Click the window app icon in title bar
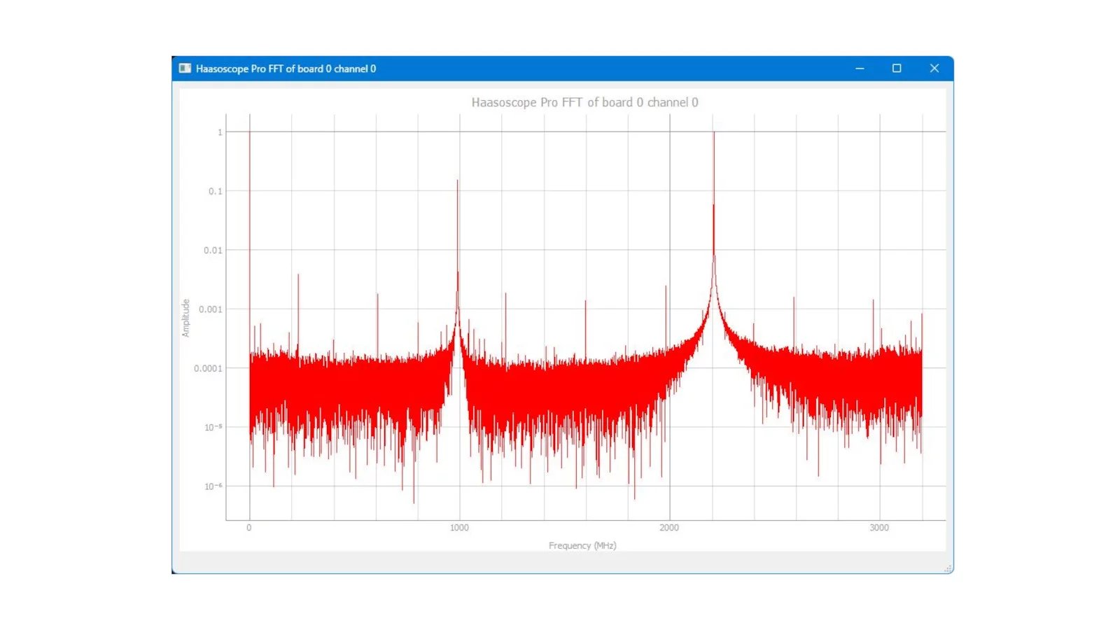 (x=185, y=69)
